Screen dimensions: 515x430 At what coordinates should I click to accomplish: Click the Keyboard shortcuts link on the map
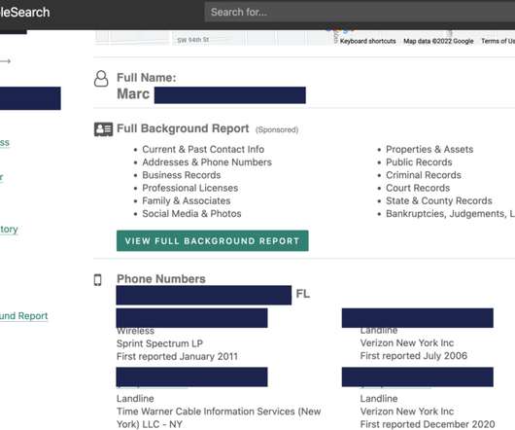coord(368,41)
